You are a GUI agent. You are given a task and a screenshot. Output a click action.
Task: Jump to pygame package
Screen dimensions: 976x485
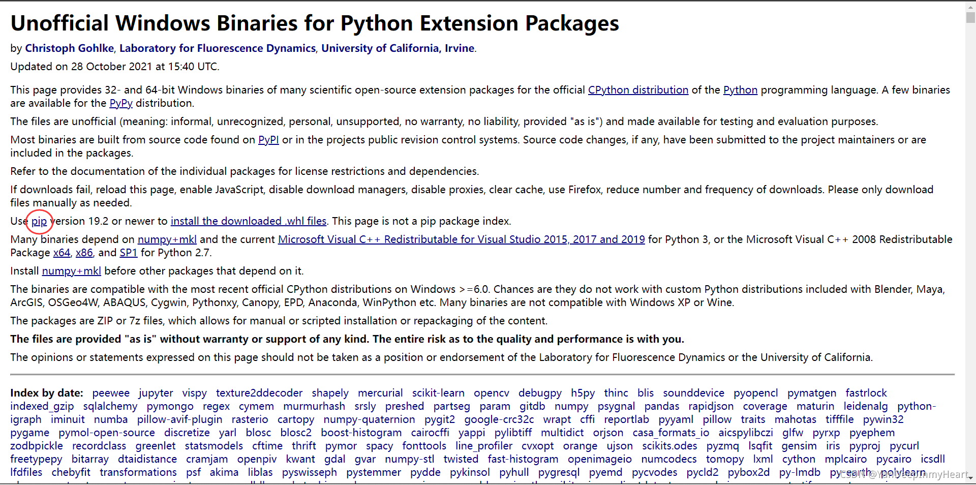click(30, 433)
